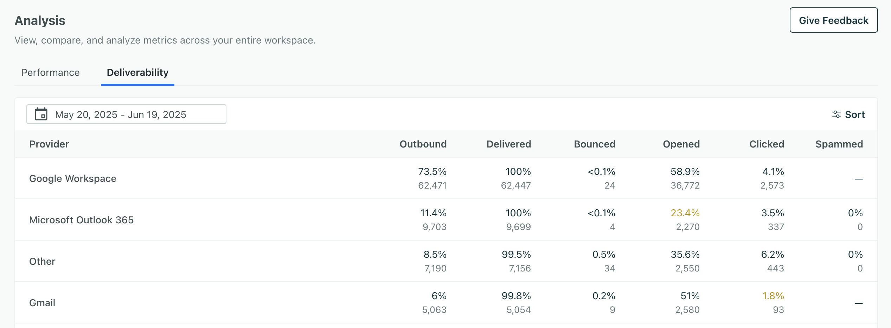Click Gmail bounced 0.2% value
This screenshot has width=891, height=328.
604,296
